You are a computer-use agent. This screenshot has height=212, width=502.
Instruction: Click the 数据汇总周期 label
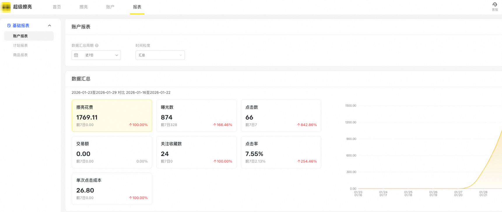pyautogui.click(x=83, y=45)
